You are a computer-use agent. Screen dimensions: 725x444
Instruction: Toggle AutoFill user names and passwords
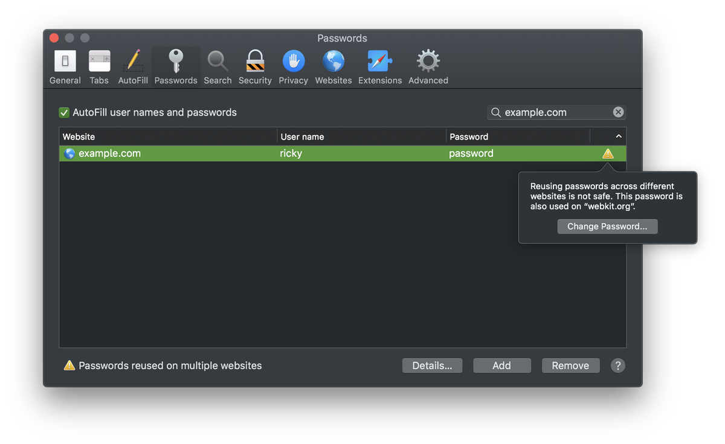click(x=64, y=112)
